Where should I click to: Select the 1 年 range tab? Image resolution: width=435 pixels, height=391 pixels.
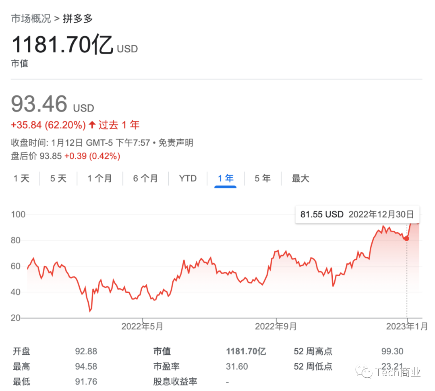tap(226, 178)
